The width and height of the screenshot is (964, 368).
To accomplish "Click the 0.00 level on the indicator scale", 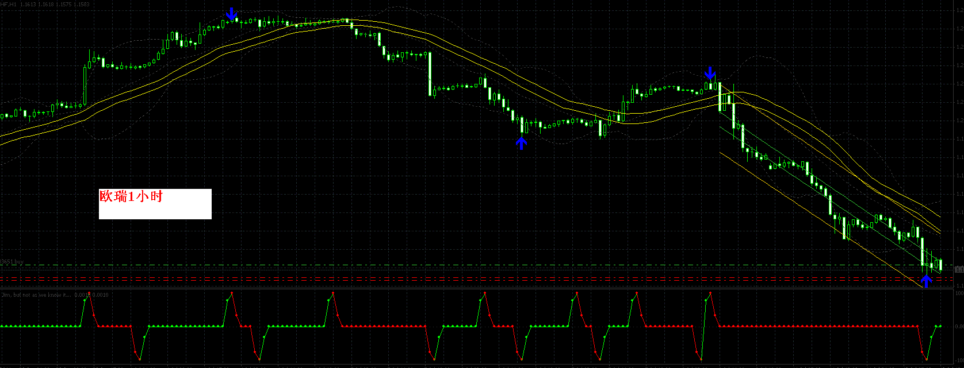I will pyautogui.click(x=959, y=326).
